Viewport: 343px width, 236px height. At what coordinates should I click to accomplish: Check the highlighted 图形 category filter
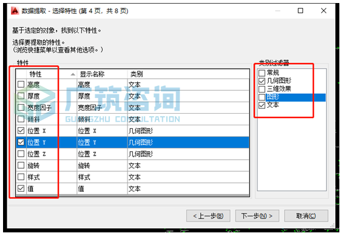point(262,97)
